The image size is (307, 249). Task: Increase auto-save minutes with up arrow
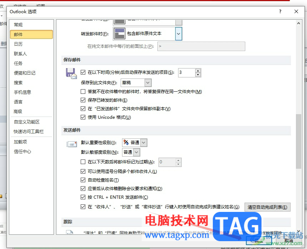point(198,71)
